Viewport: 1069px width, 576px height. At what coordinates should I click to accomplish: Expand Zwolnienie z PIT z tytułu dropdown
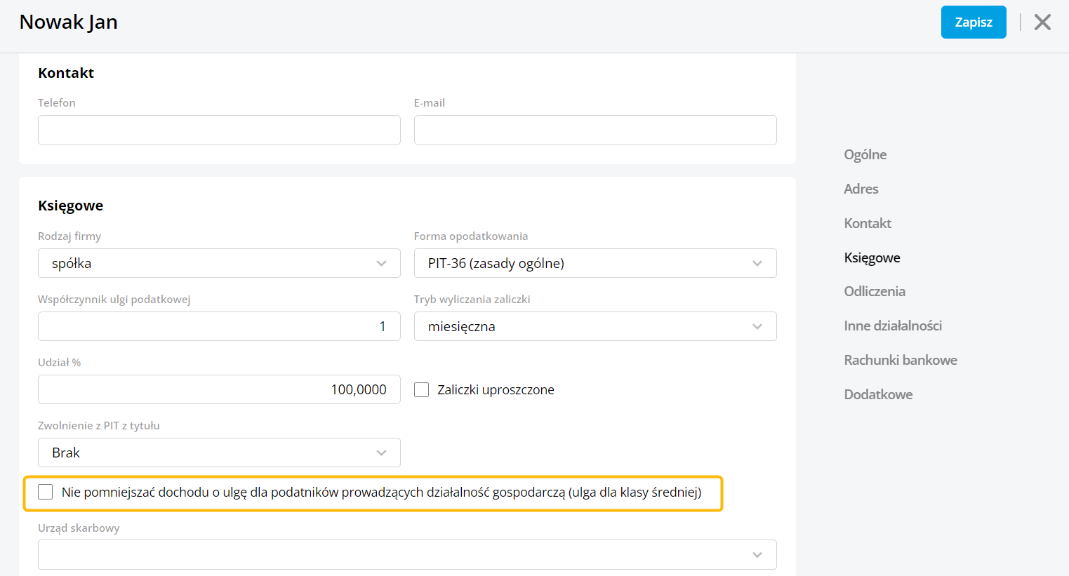pos(219,453)
